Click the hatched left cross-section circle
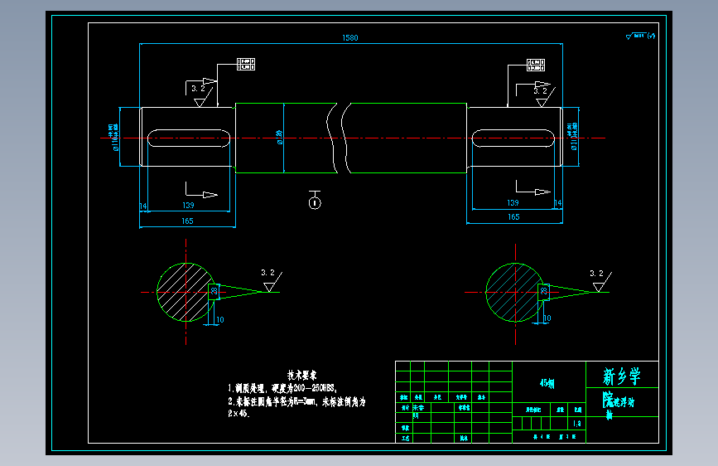The image size is (718, 466). click(x=186, y=292)
